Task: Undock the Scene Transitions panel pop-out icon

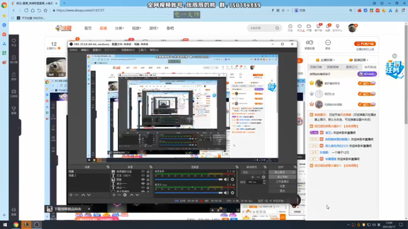Action: 265,167
